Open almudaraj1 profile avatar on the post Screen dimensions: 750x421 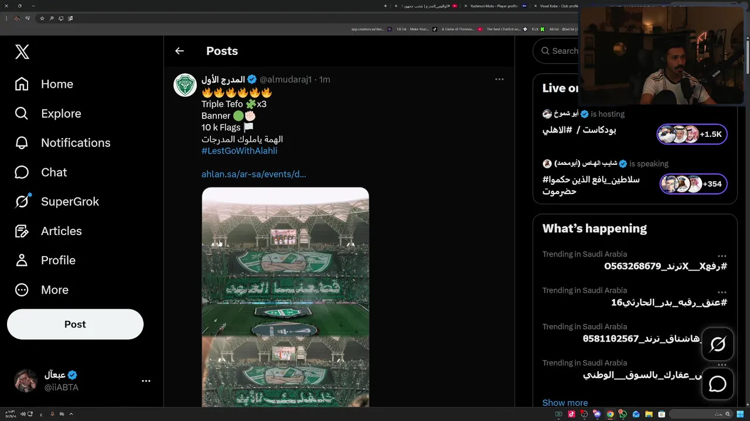(x=185, y=85)
